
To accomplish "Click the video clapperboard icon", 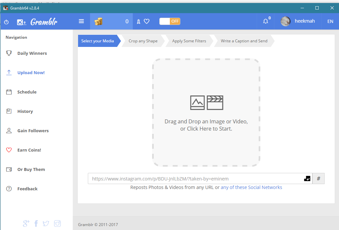I will tap(215, 103).
